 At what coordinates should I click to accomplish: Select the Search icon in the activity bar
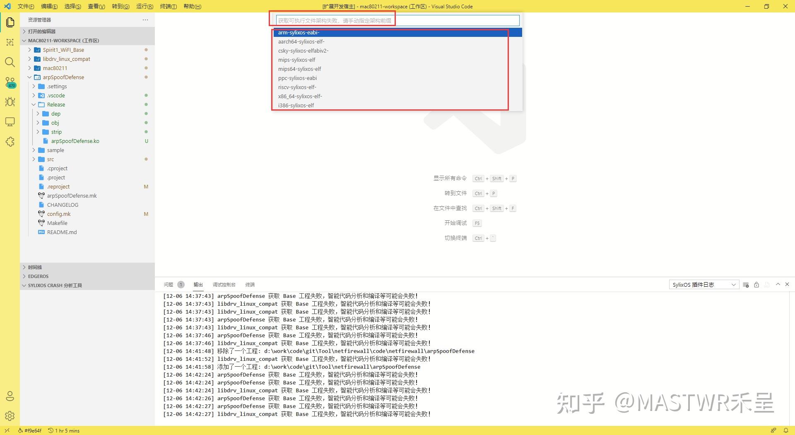click(x=10, y=62)
